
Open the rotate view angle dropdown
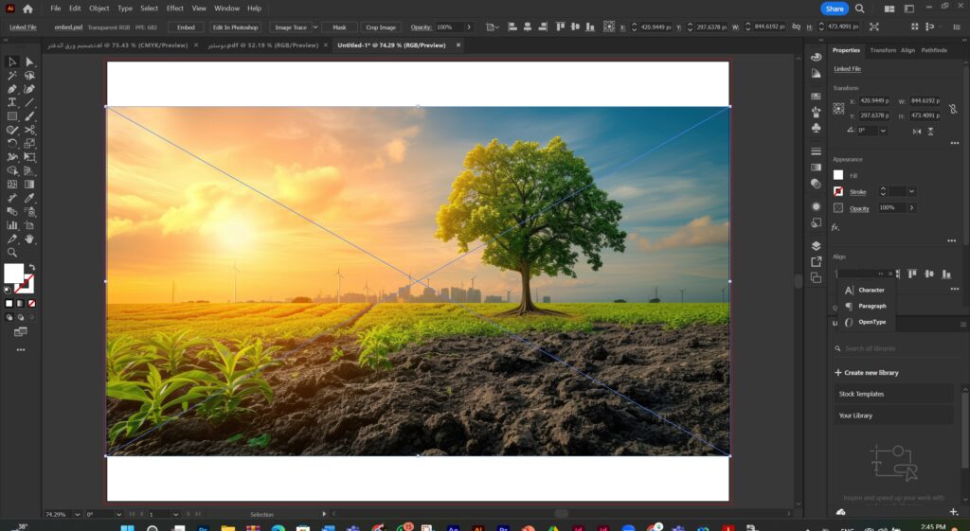coord(118,514)
